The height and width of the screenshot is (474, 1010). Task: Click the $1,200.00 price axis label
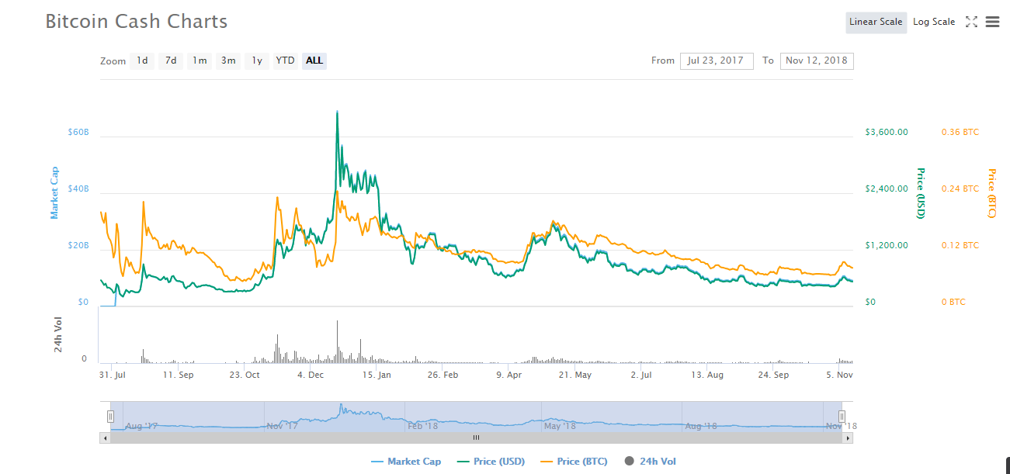click(x=887, y=246)
